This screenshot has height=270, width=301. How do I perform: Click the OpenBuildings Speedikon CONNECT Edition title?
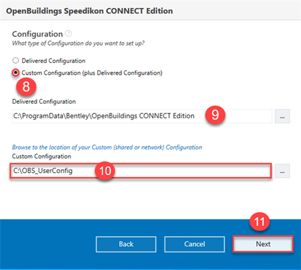click(90, 11)
